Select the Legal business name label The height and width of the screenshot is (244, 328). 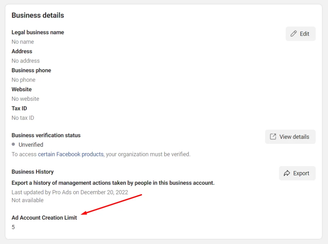click(x=37, y=32)
